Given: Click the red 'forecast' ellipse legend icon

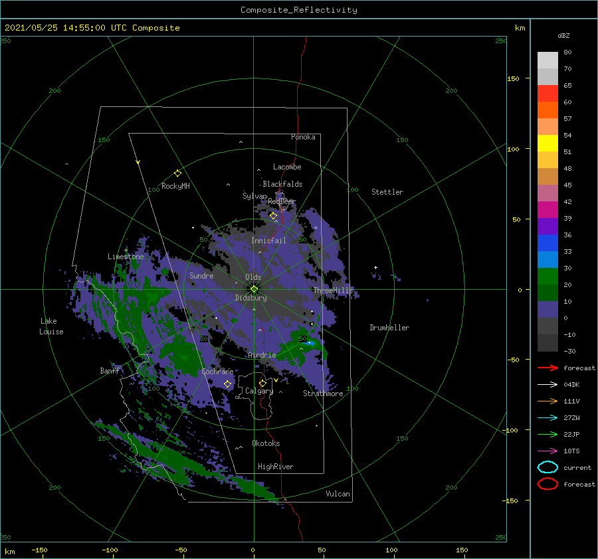Looking at the screenshot, I should pos(548,484).
